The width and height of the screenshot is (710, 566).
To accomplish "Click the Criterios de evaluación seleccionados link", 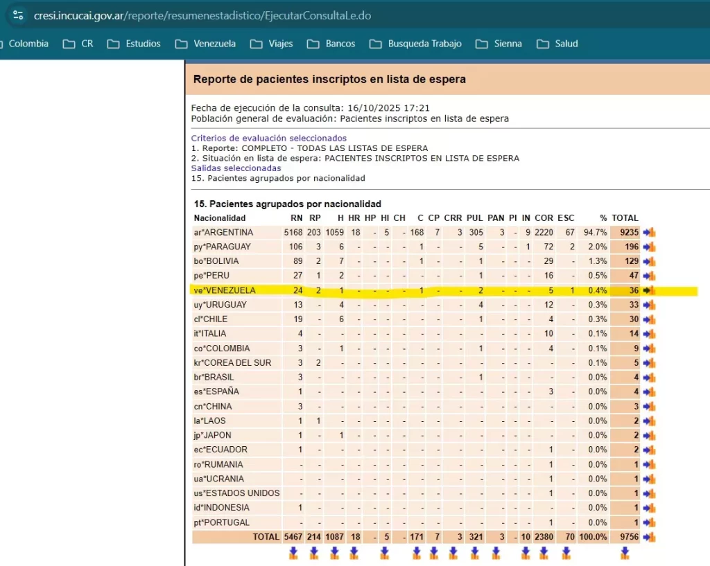I will pos(268,139).
